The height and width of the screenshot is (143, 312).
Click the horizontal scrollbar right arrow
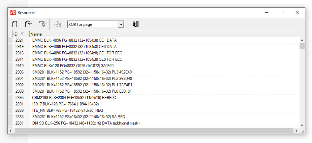296,131
